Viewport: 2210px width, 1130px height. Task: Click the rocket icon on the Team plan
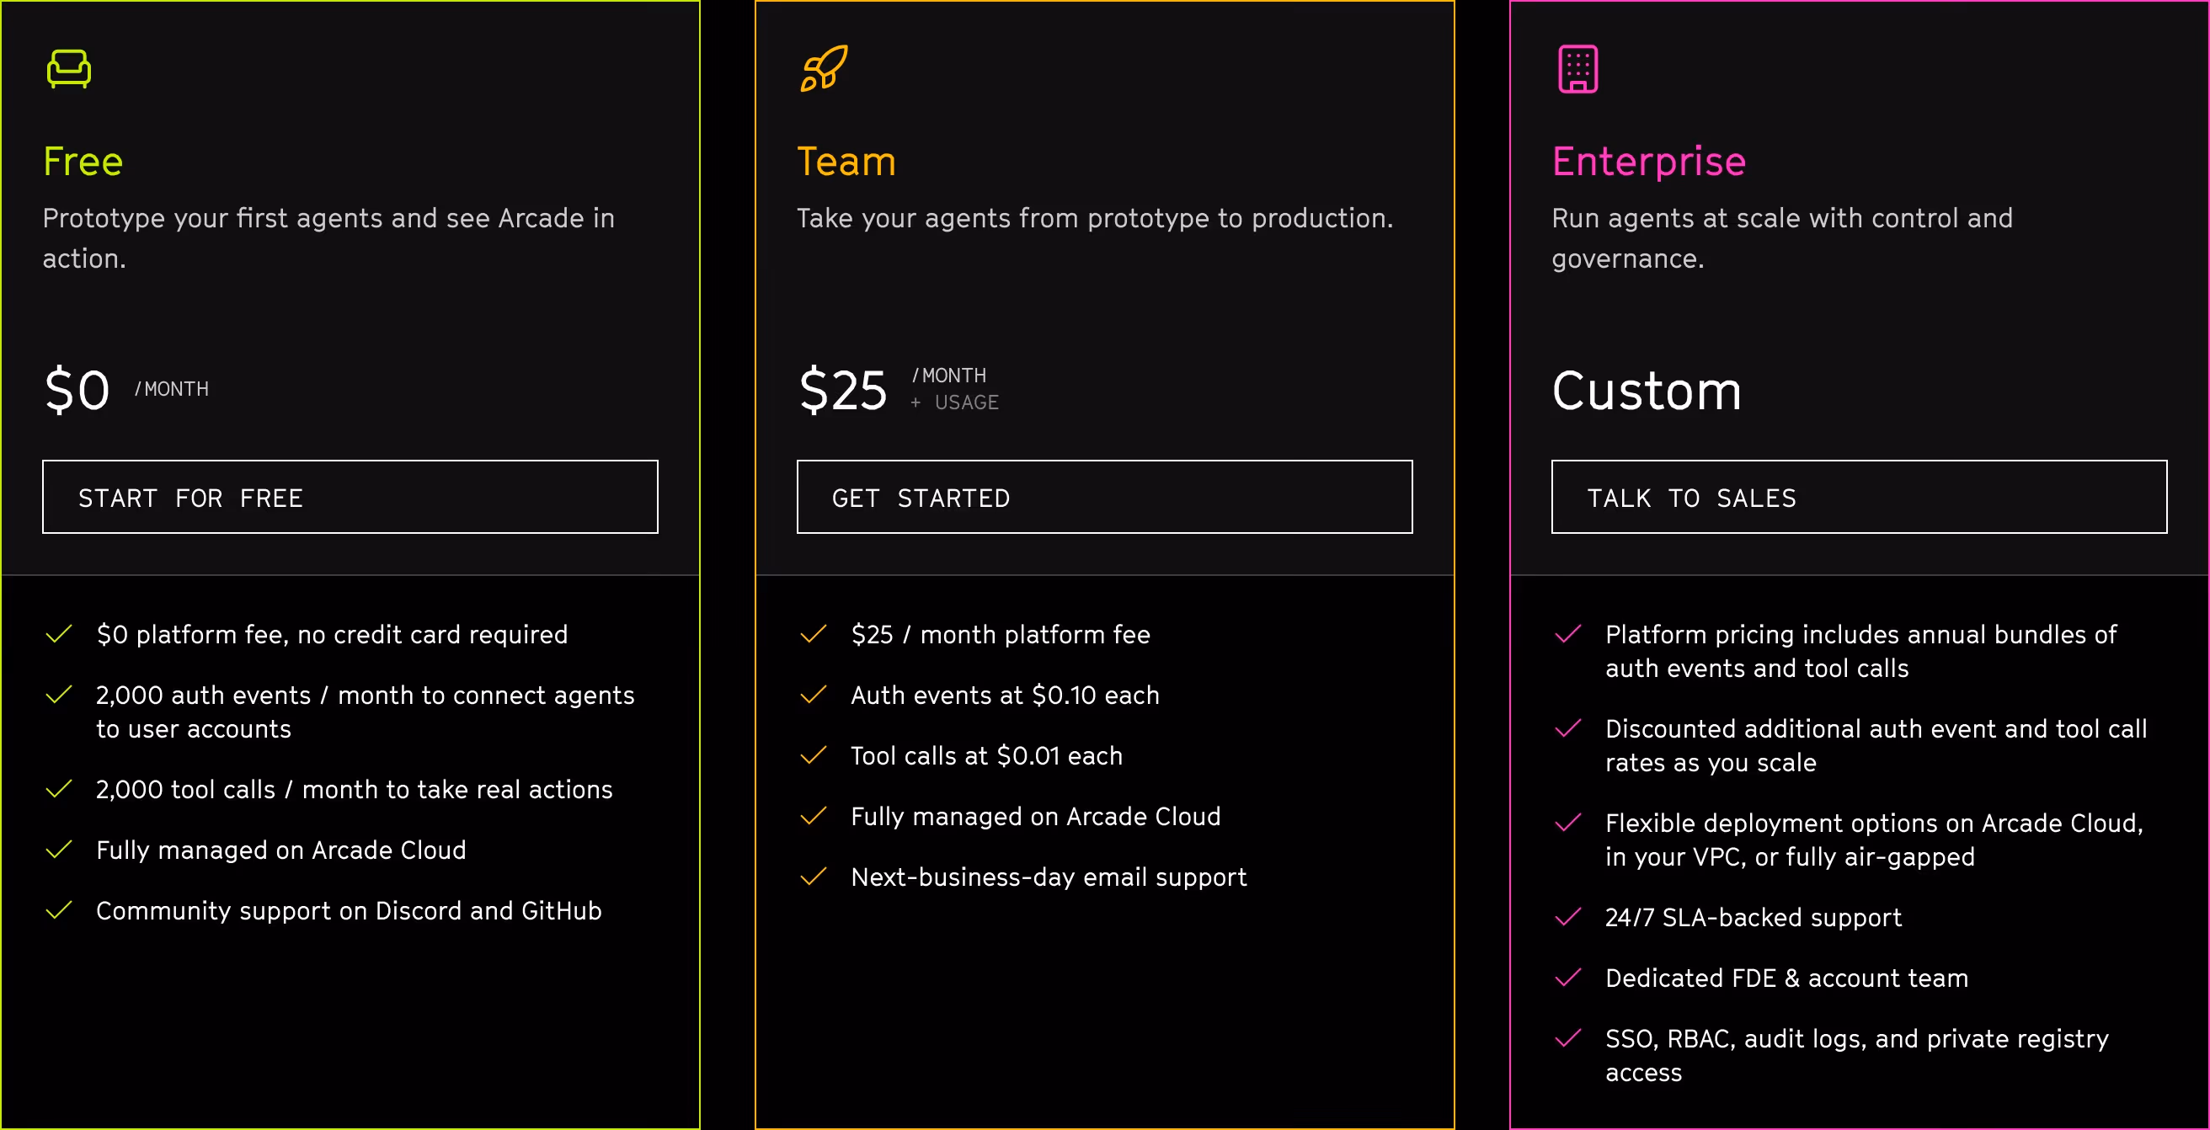pos(824,69)
